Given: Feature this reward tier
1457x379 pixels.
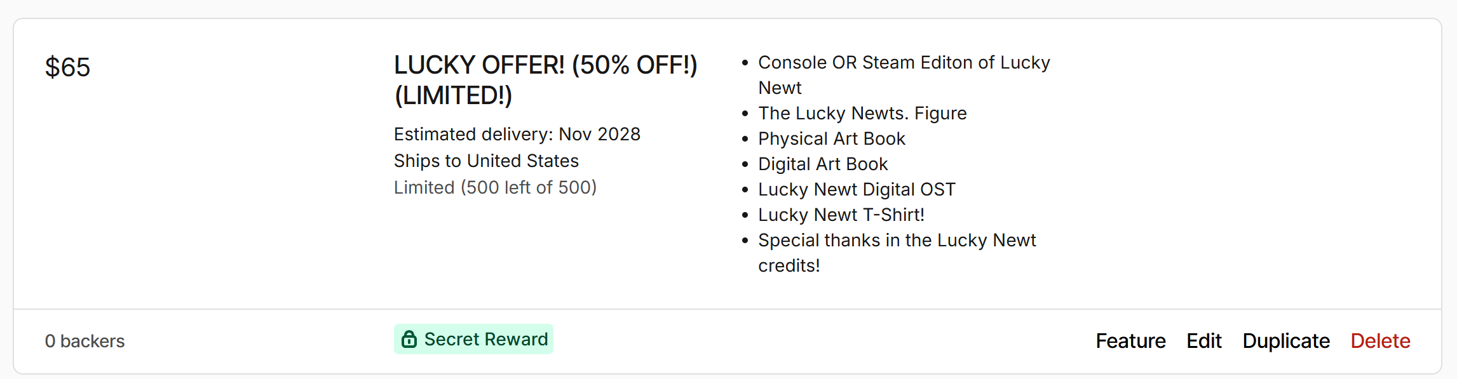Looking at the screenshot, I should point(1130,341).
